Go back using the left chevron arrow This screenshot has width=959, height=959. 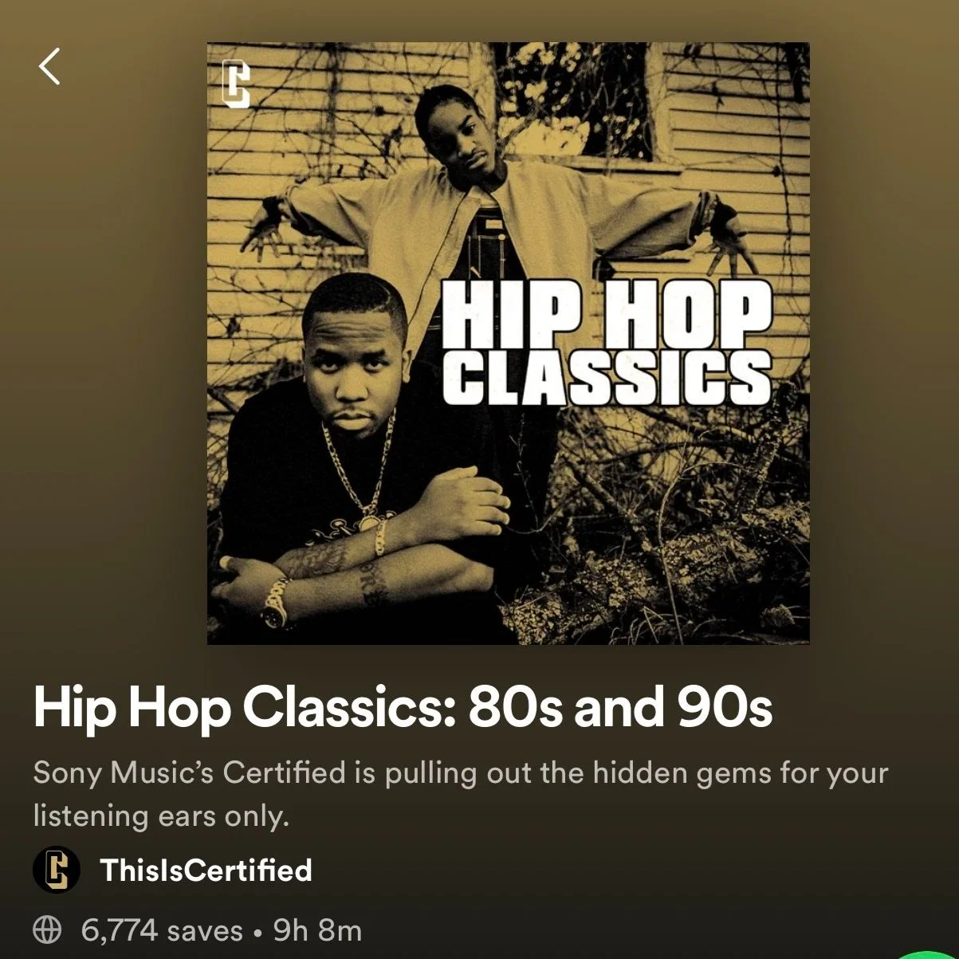tap(49, 66)
